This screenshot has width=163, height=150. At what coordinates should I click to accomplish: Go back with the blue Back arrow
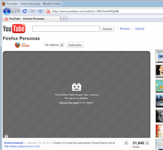(7, 11)
